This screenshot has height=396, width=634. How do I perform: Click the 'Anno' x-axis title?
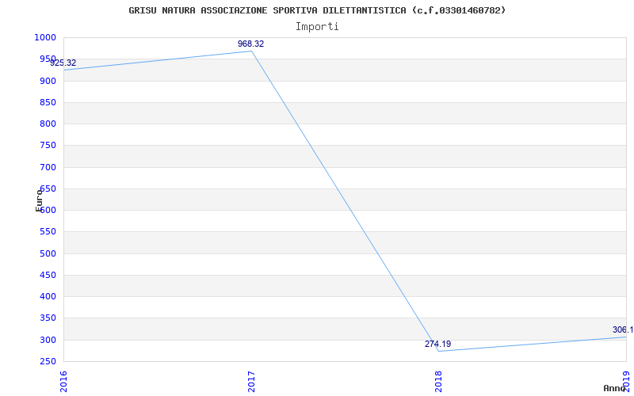click(x=614, y=388)
